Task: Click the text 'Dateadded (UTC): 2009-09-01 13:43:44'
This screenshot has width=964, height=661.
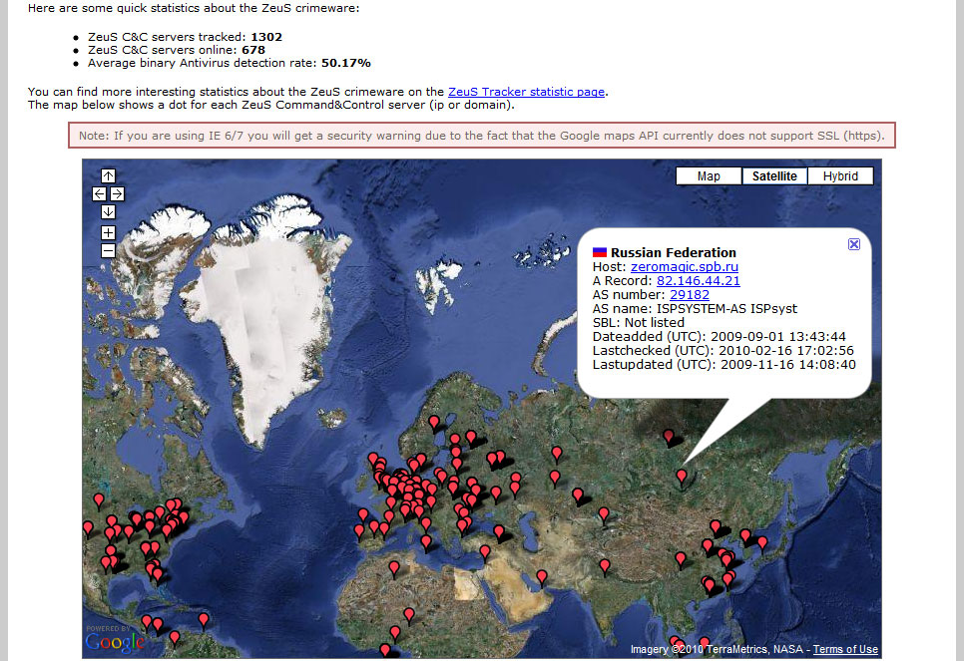Action: pos(719,337)
